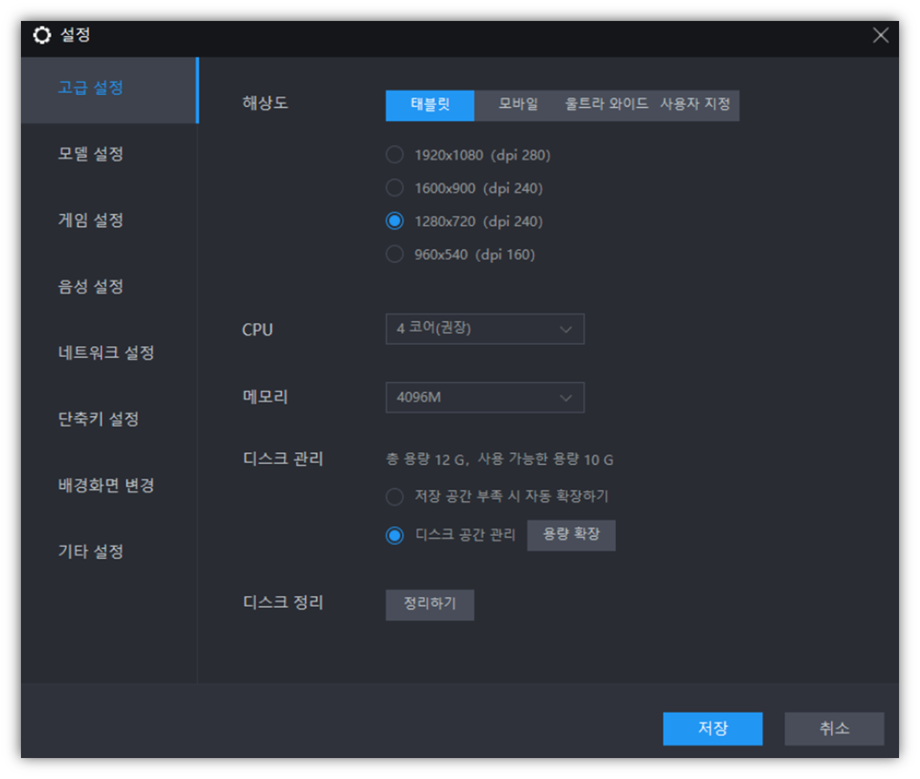Open 네트워크 설정 settings
Image resolution: width=920 pixels, height=779 pixels.
pos(105,353)
